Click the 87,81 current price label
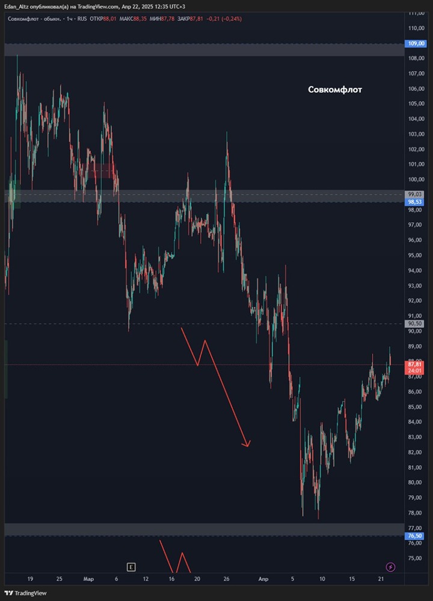The width and height of the screenshot is (433, 601). [414, 365]
